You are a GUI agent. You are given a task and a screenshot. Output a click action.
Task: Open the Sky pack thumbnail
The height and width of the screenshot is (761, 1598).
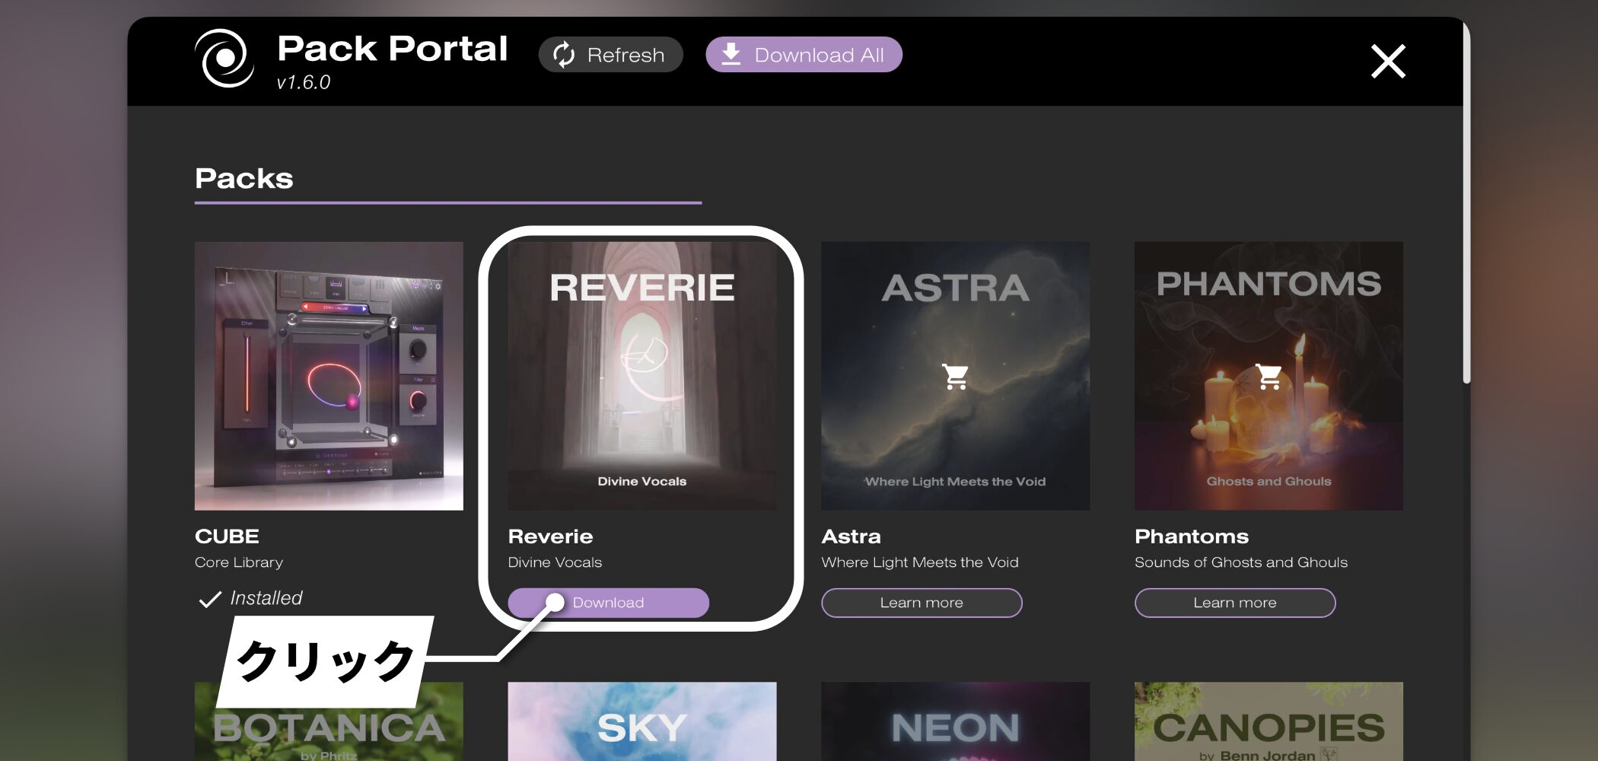point(642,721)
